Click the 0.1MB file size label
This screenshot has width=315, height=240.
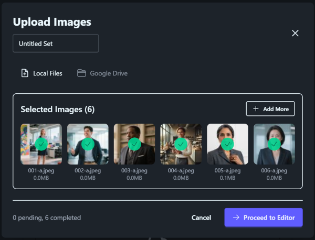coord(228,178)
